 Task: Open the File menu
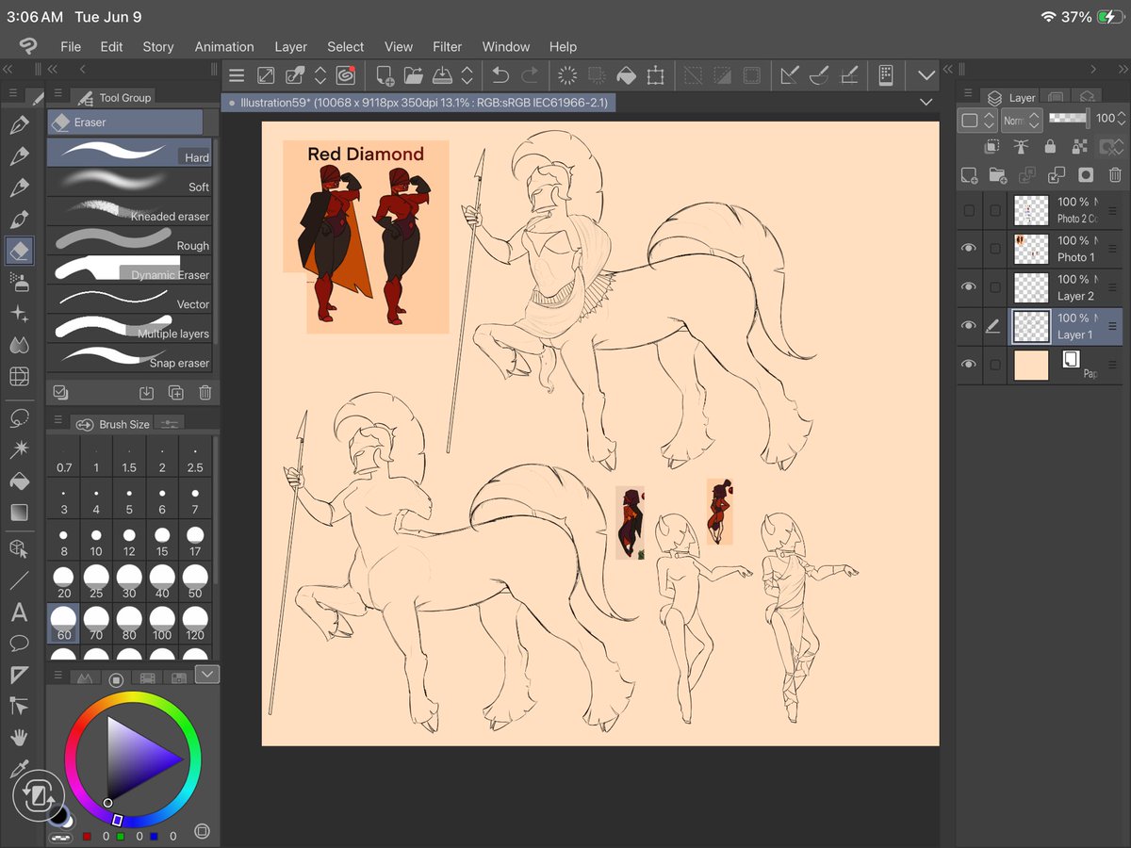[x=71, y=46]
